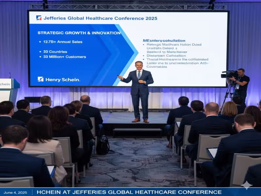
Task: Click the "chein" sign on the podium
Action: pos(5,84)
